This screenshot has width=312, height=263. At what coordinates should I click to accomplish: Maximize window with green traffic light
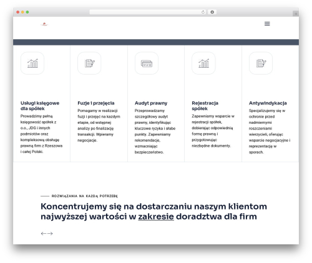(27, 12)
